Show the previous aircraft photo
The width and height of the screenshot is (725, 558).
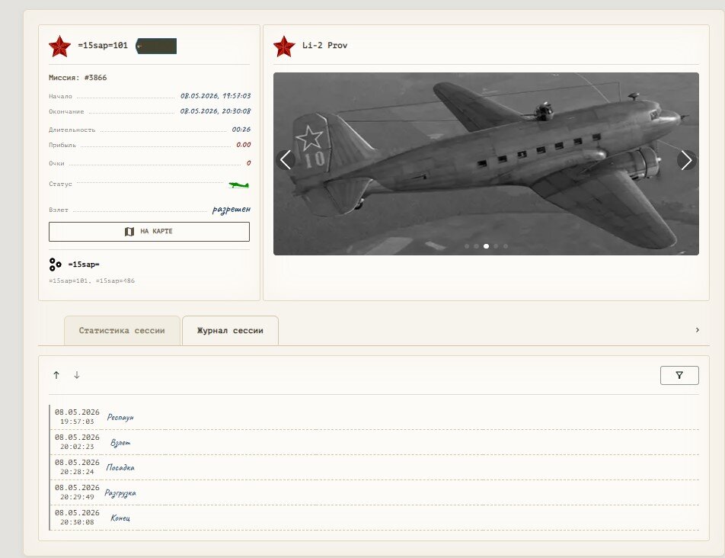(286, 160)
